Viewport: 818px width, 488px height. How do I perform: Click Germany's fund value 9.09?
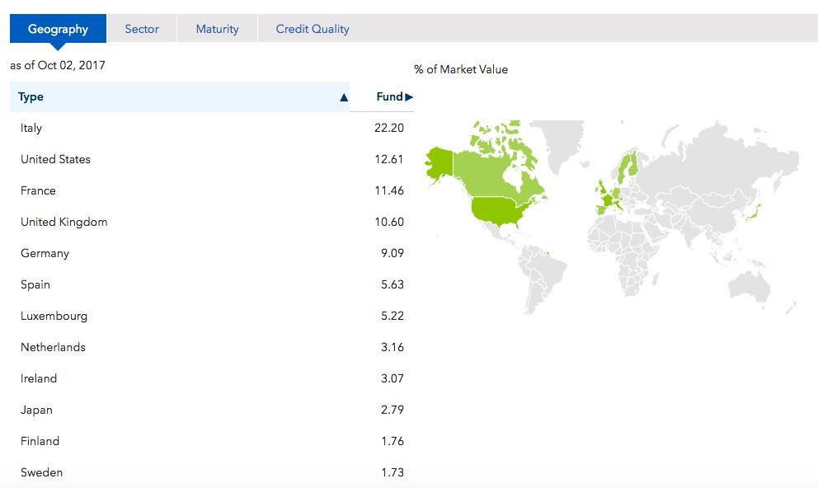pos(393,253)
